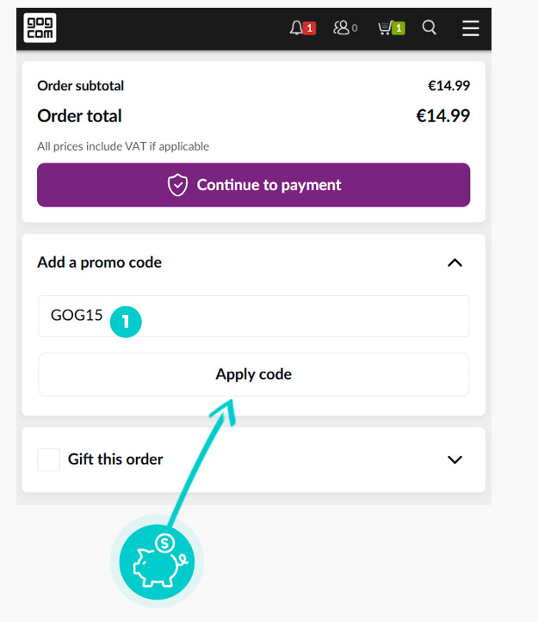Click the Order total €14.99 amount
Screen dimensions: 538x622
[x=442, y=116]
